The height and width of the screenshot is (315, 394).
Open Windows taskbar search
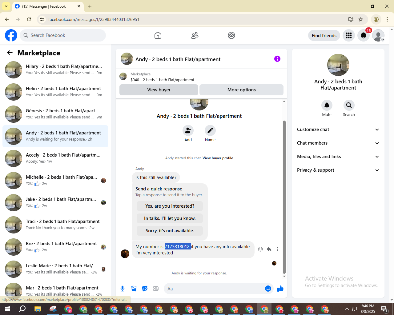pyautogui.click(x=22, y=309)
